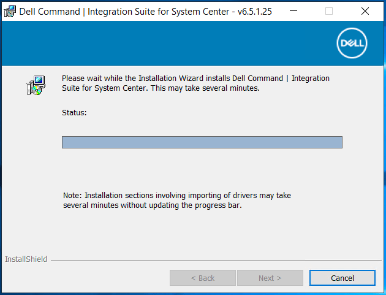Click the 'Suite for System Center' text line
Image resolution: width=386 pixels, height=295 pixels.
click(x=161, y=88)
